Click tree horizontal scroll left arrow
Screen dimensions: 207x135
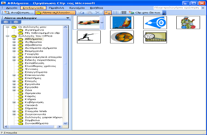click(6, 127)
